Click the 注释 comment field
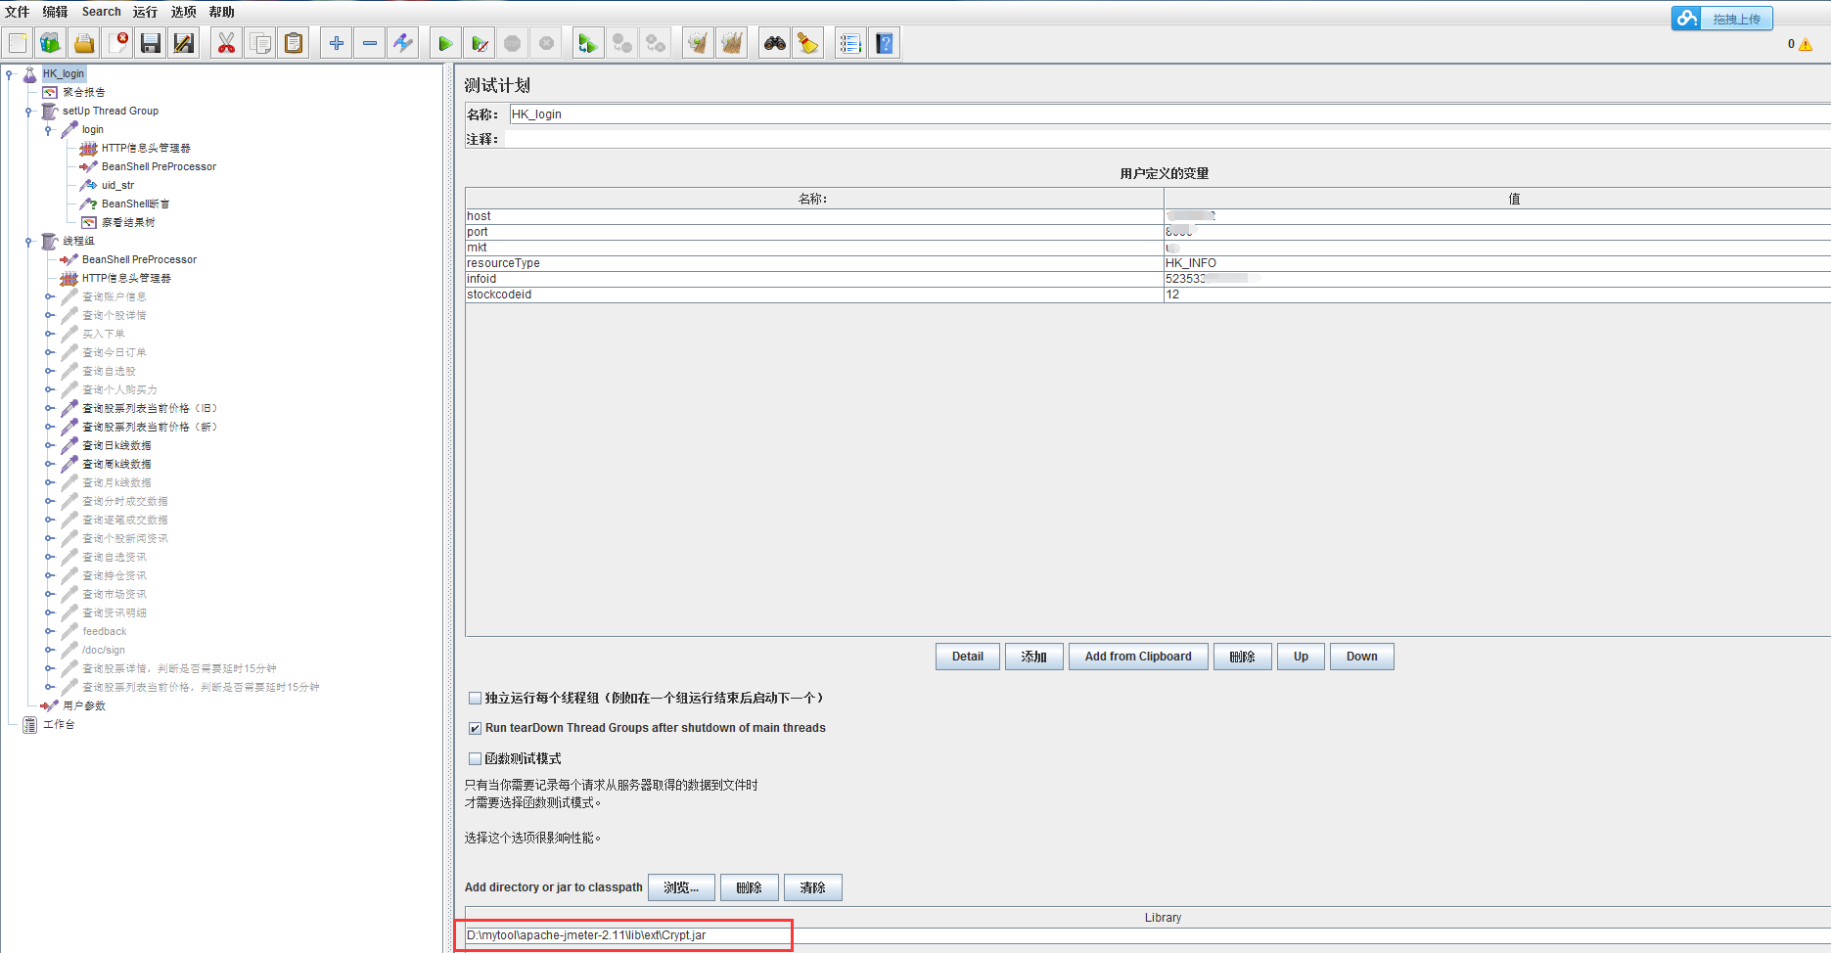This screenshot has height=953, width=1831. tap(1169, 139)
